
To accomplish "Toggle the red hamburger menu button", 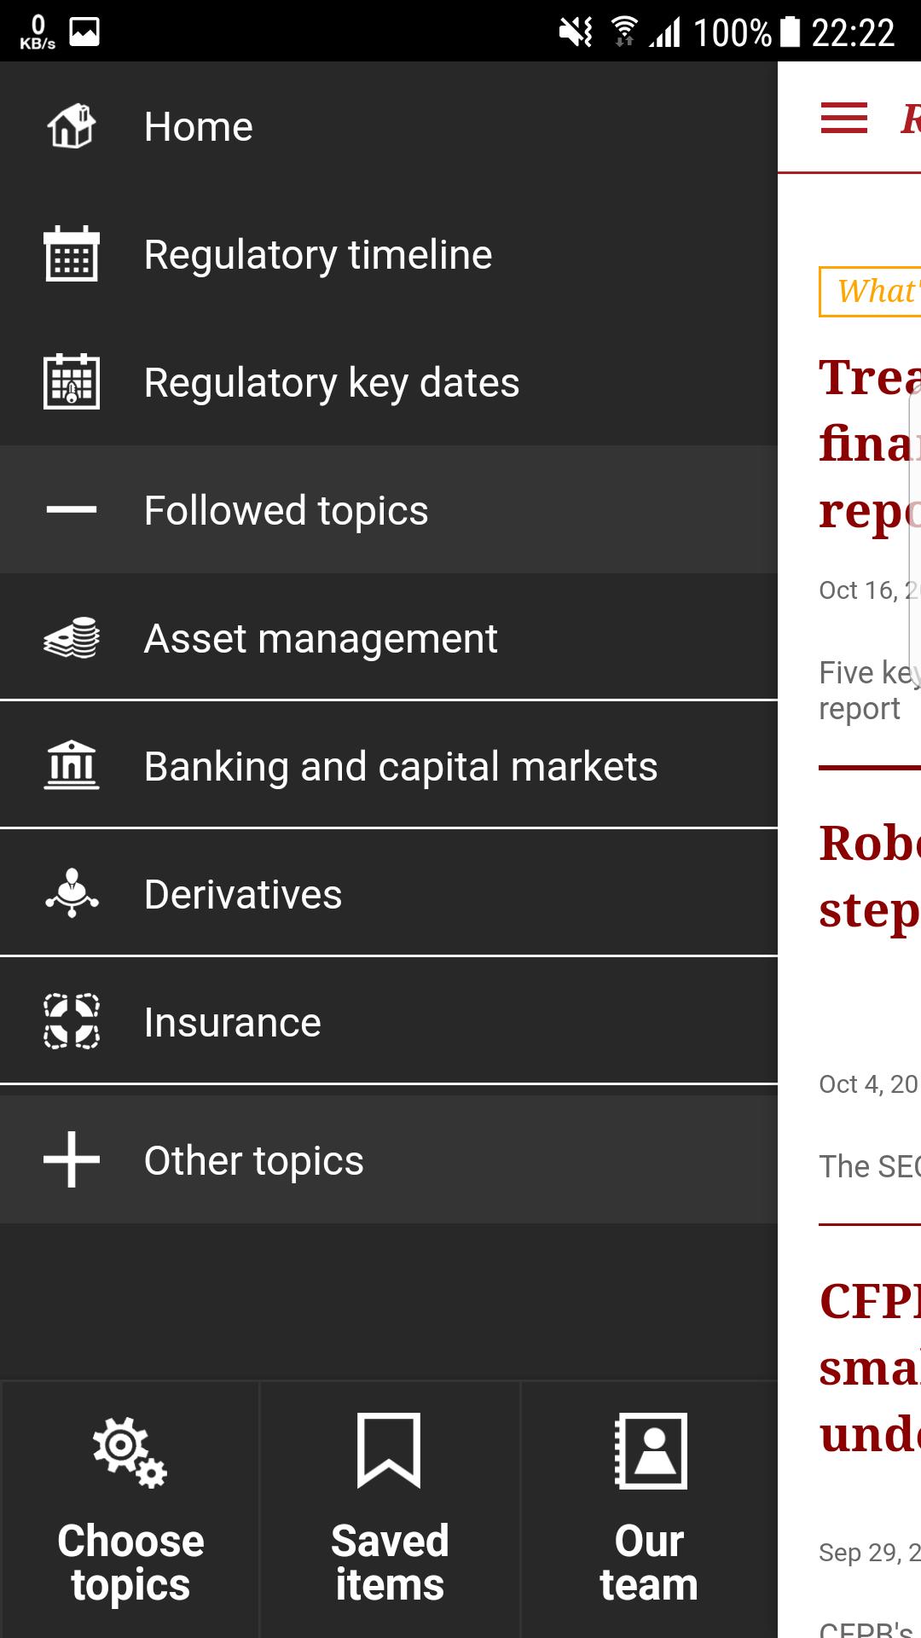I will (843, 118).
